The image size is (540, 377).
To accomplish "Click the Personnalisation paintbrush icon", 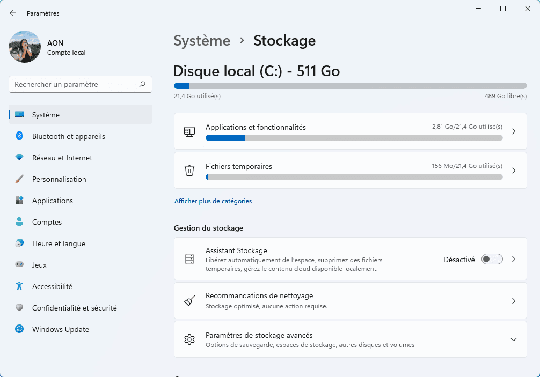I will pyautogui.click(x=19, y=179).
